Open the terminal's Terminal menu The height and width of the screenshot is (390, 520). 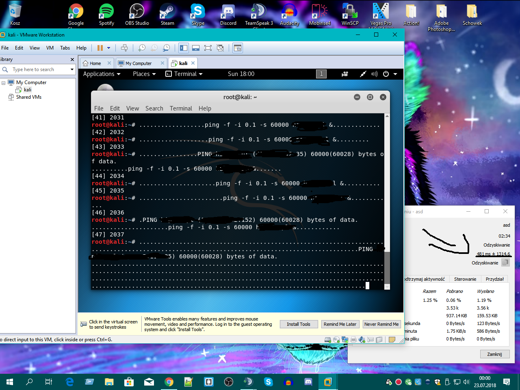(181, 108)
